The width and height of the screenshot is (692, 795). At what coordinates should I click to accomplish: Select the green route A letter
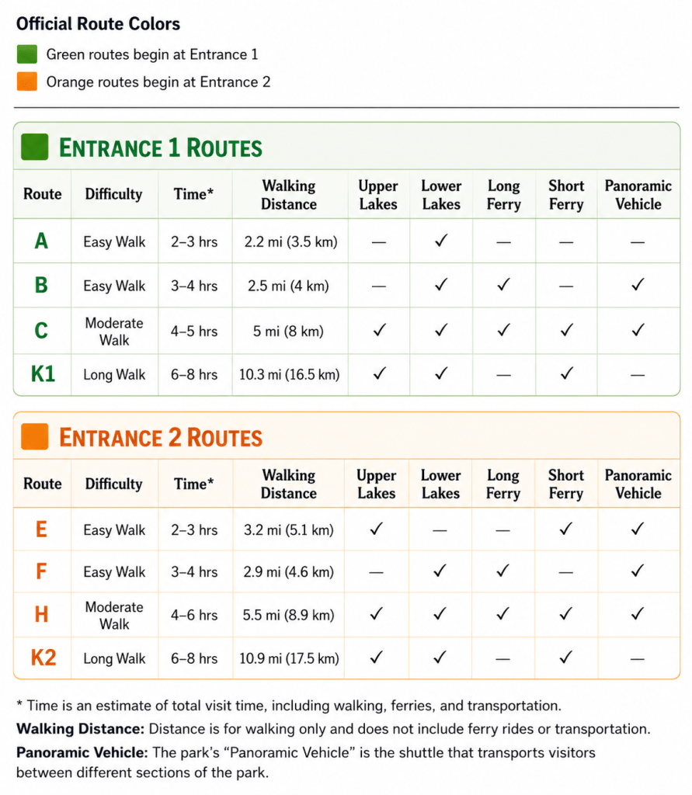(42, 241)
